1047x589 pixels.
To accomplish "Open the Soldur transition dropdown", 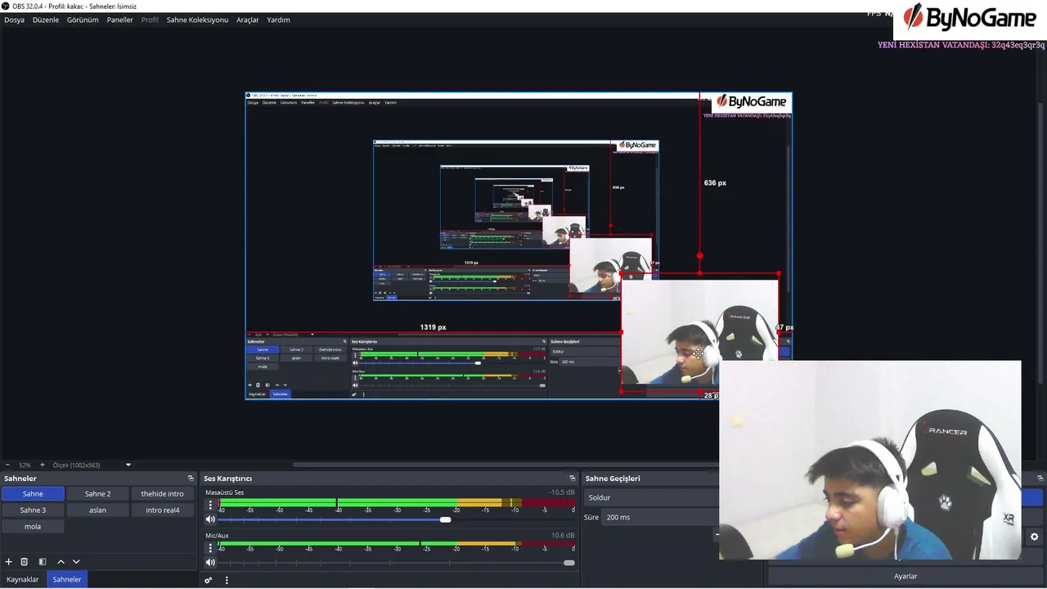I will (652, 497).
